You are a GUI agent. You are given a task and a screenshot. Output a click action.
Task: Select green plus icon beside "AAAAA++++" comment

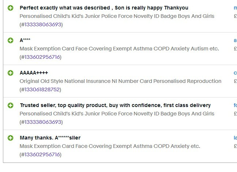tap(11, 73)
